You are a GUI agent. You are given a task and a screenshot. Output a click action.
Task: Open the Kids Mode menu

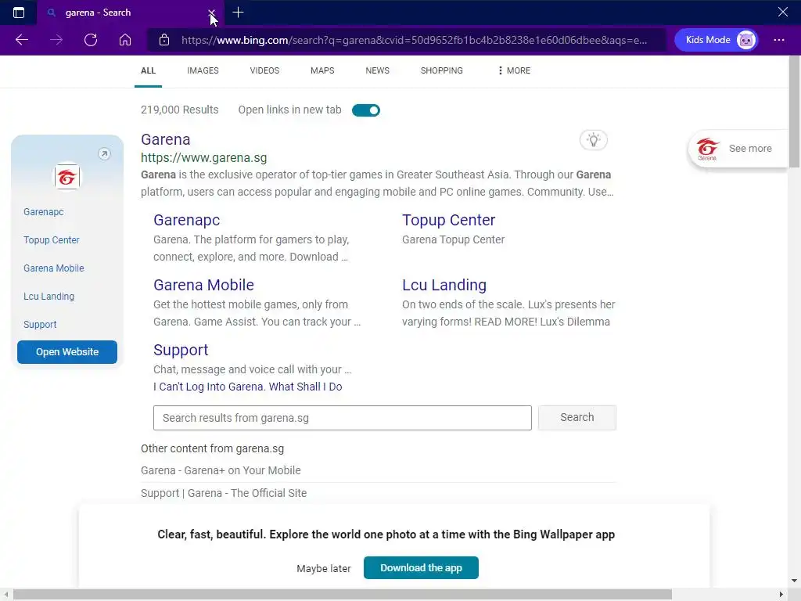click(x=716, y=40)
